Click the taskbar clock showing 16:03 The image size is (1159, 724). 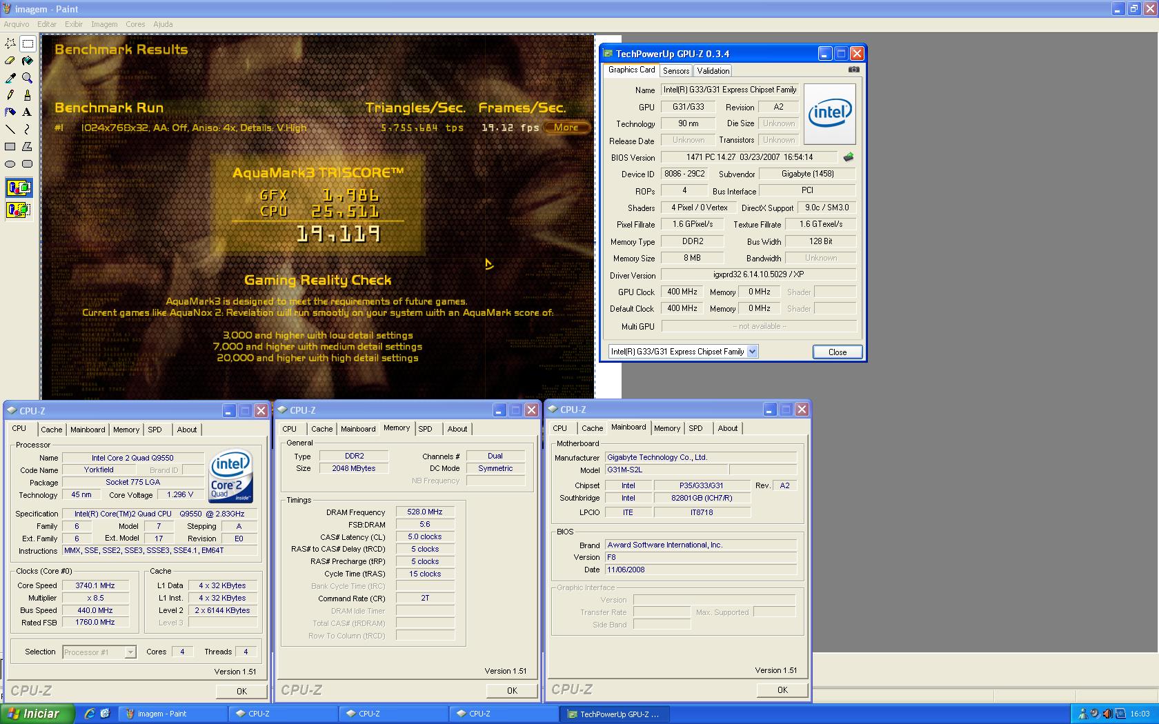(x=1140, y=714)
